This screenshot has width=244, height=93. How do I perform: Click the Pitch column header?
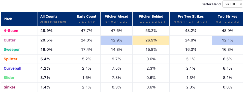tap(19, 19)
